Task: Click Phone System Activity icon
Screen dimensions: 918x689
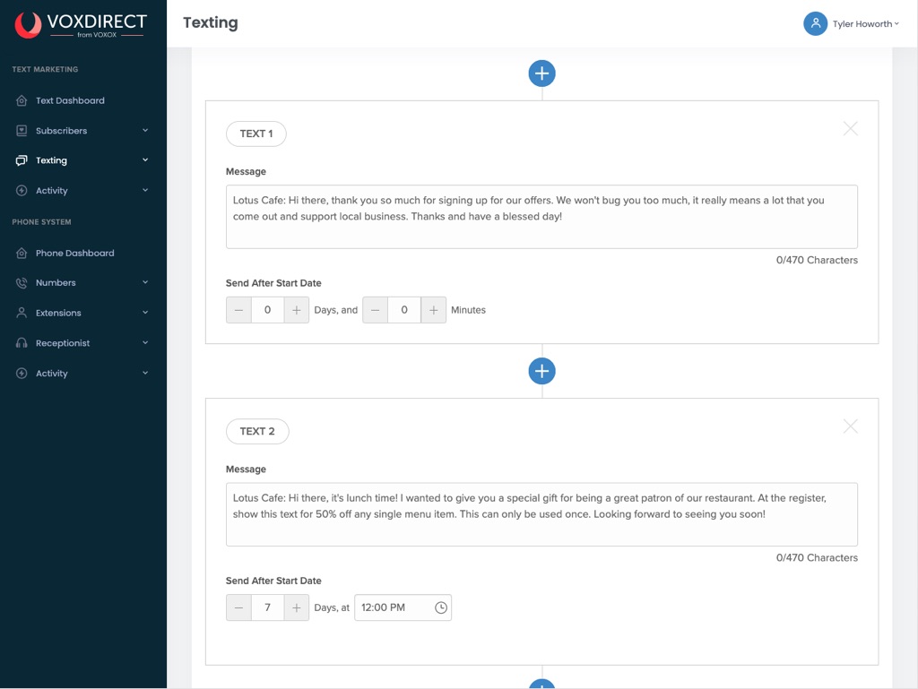Action: pos(22,374)
